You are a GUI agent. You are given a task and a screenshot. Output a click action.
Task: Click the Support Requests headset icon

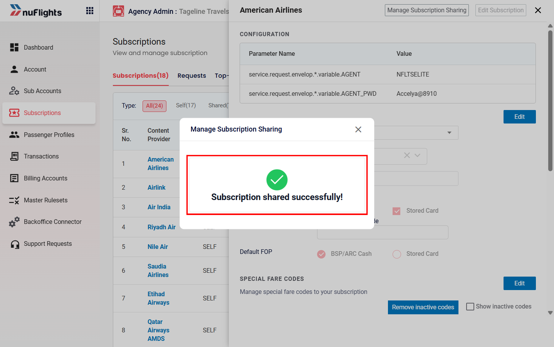point(15,244)
